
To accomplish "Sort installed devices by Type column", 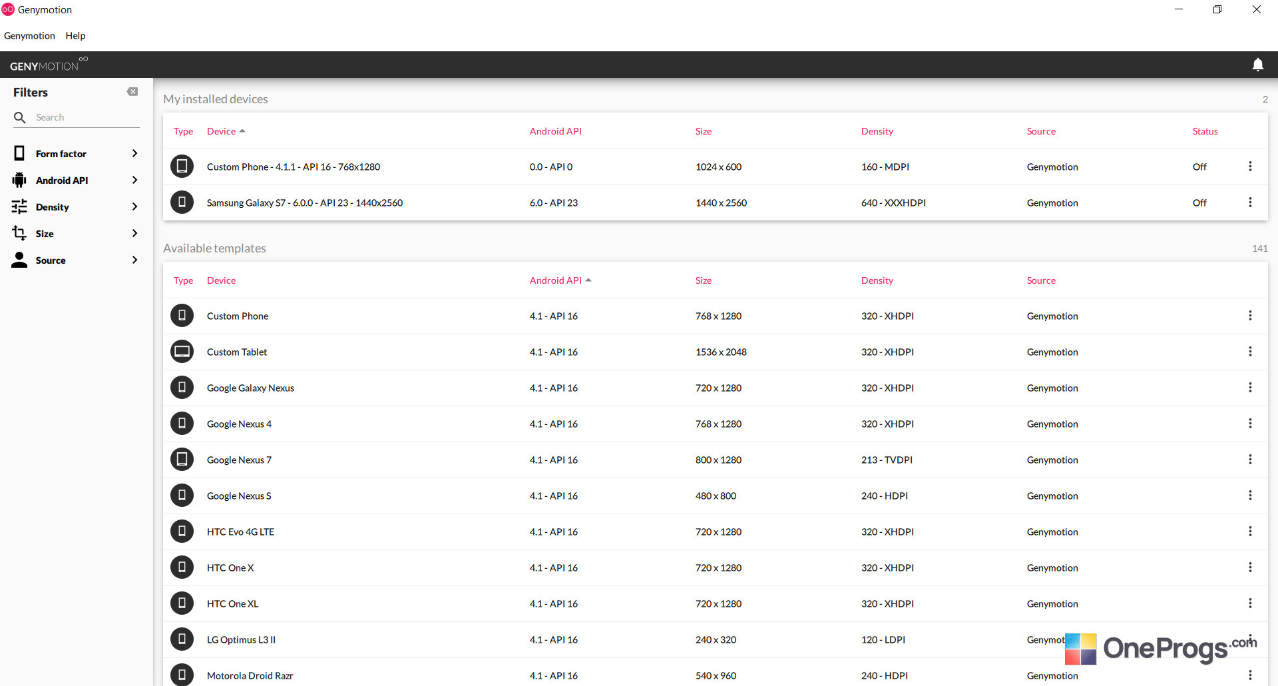I will coord(183,131).
